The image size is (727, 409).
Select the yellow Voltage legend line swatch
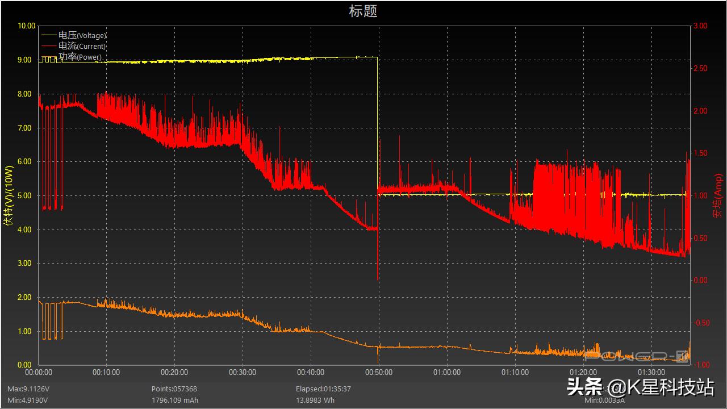(x=49, y=35)
